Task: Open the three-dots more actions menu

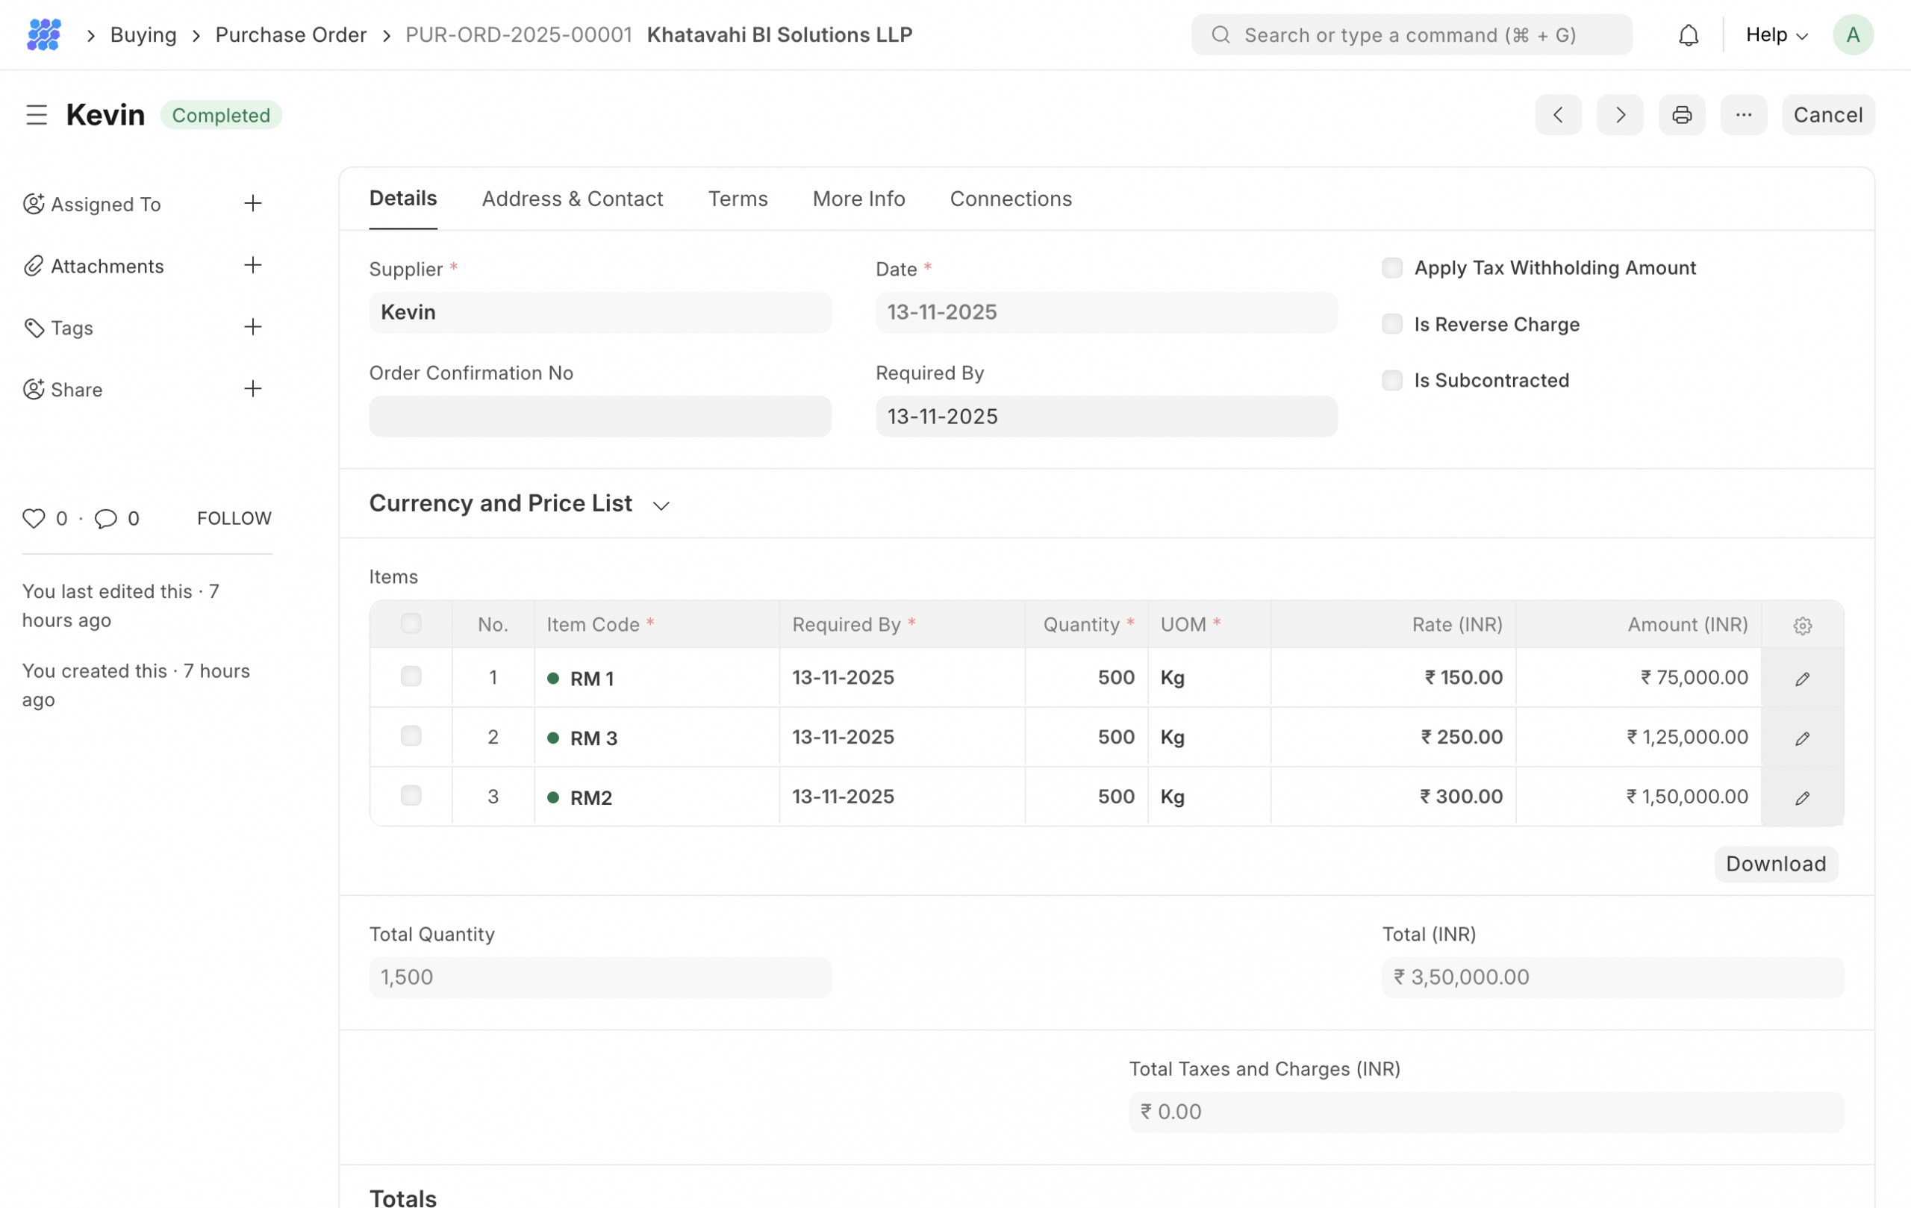Action: pyautogui.click(x=1743, y=115)
